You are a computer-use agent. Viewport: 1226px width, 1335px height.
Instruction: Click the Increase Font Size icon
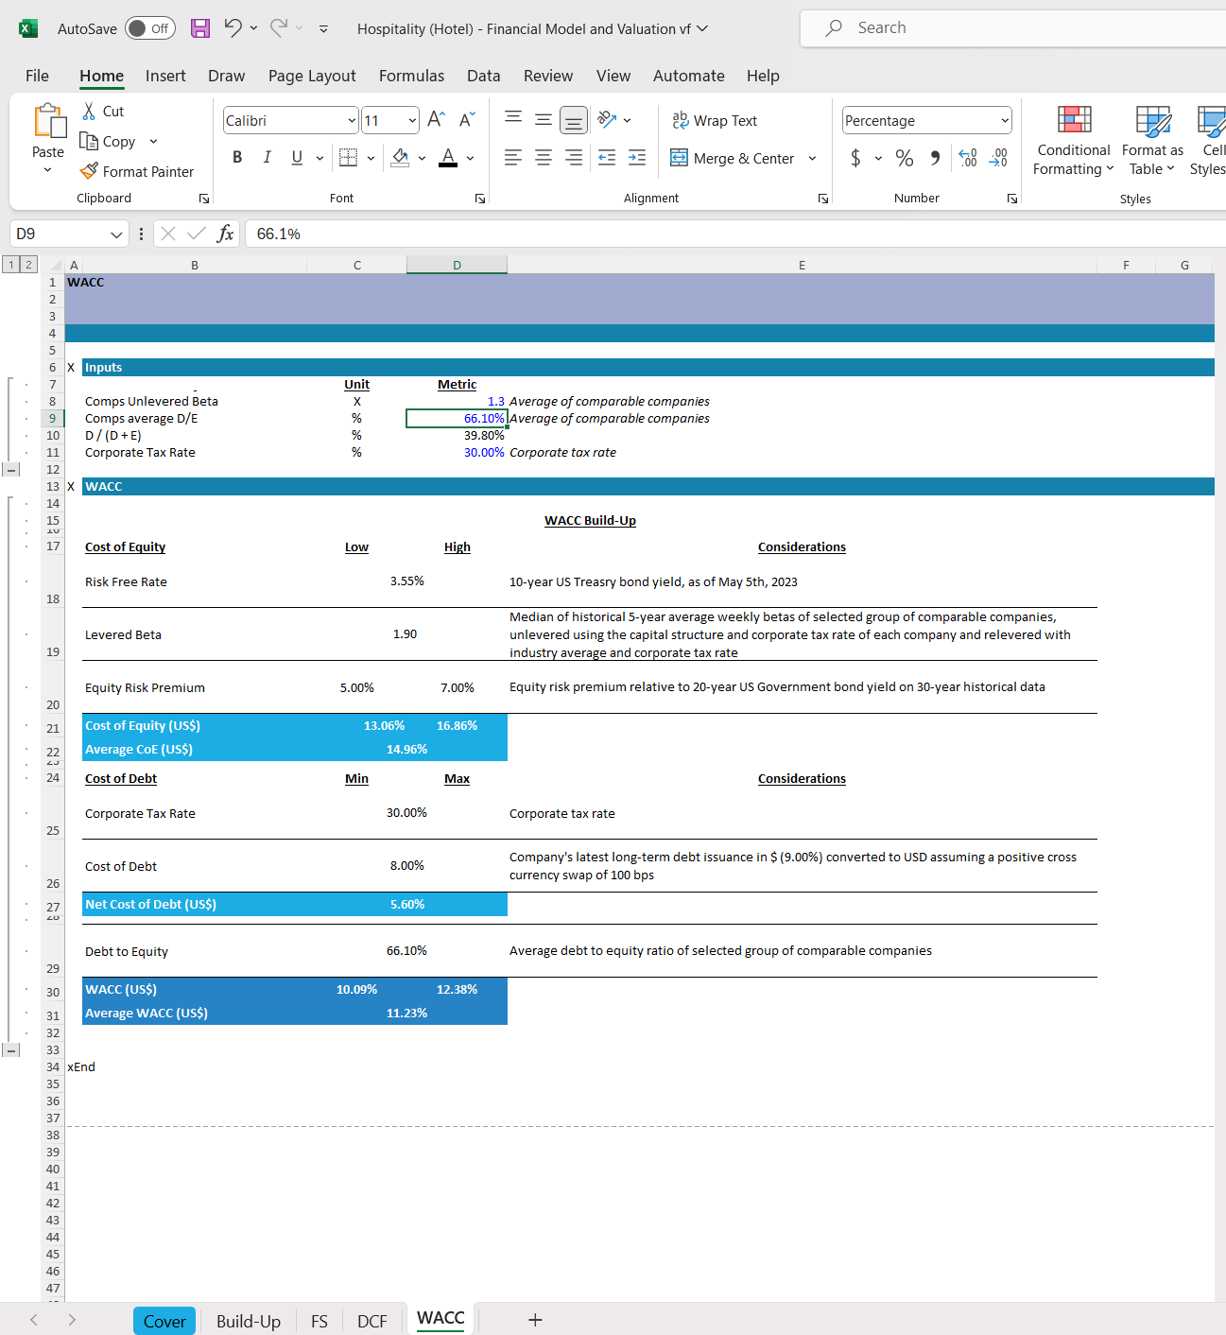436,119
